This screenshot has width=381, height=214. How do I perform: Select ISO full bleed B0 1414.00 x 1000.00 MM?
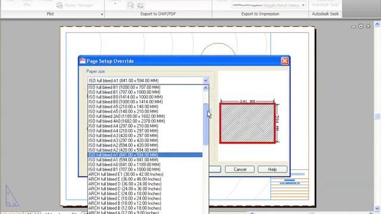pyautogui.click(x=145, y=97)
